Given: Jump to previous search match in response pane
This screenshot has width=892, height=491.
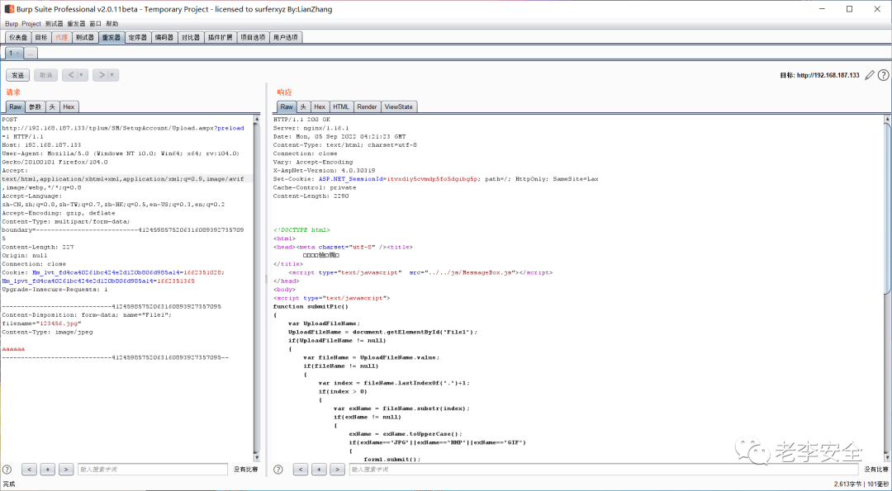Looking at the screenshot, I should (x=301, y=470).
